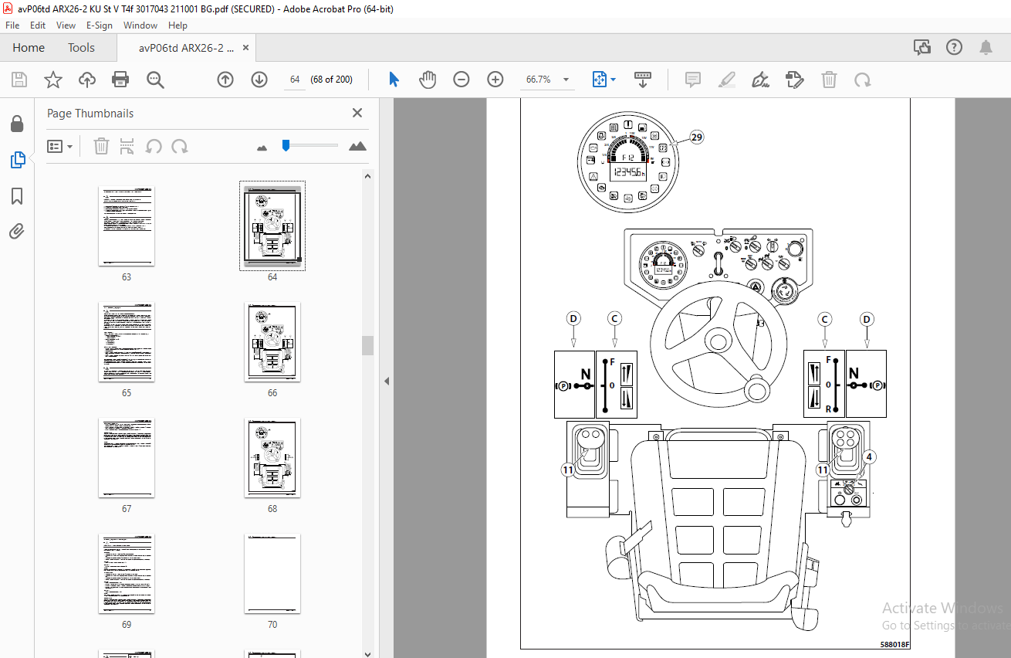Select page 68 thumbnail
This screenshot has width=1011, height=658.
coord(272,458)
